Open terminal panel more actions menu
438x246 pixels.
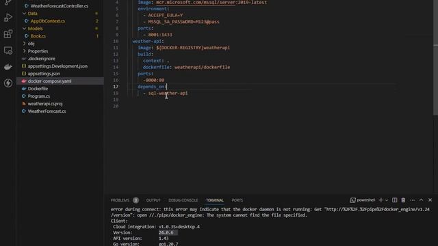pos(412,200)
